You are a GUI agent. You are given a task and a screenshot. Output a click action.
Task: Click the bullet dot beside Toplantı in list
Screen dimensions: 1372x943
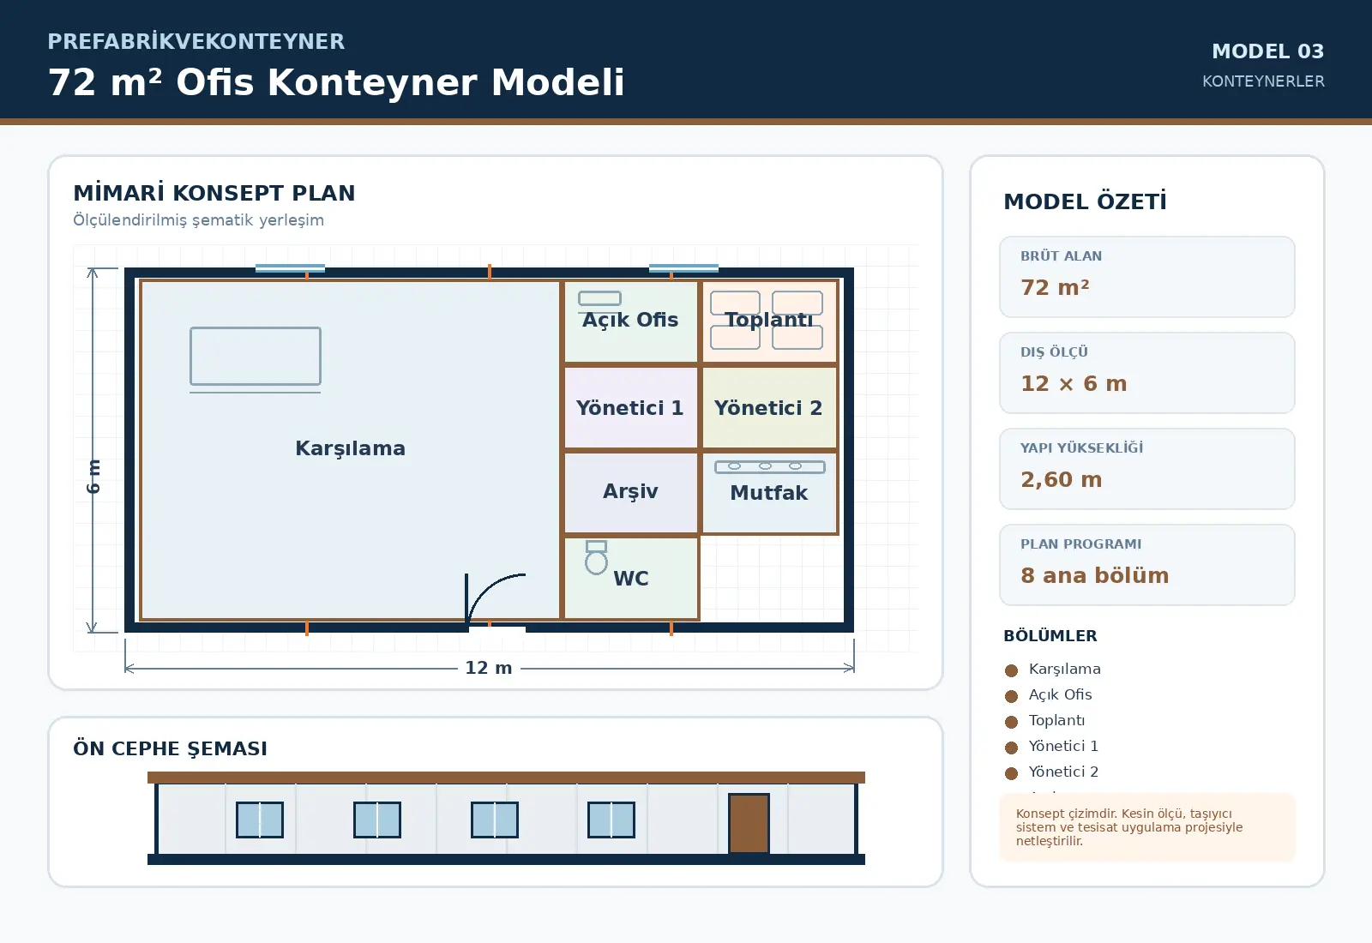click(1011, 722)
